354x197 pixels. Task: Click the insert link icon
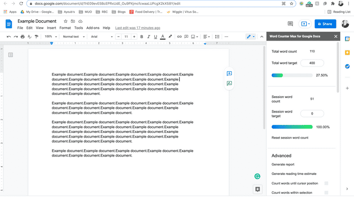178,36
